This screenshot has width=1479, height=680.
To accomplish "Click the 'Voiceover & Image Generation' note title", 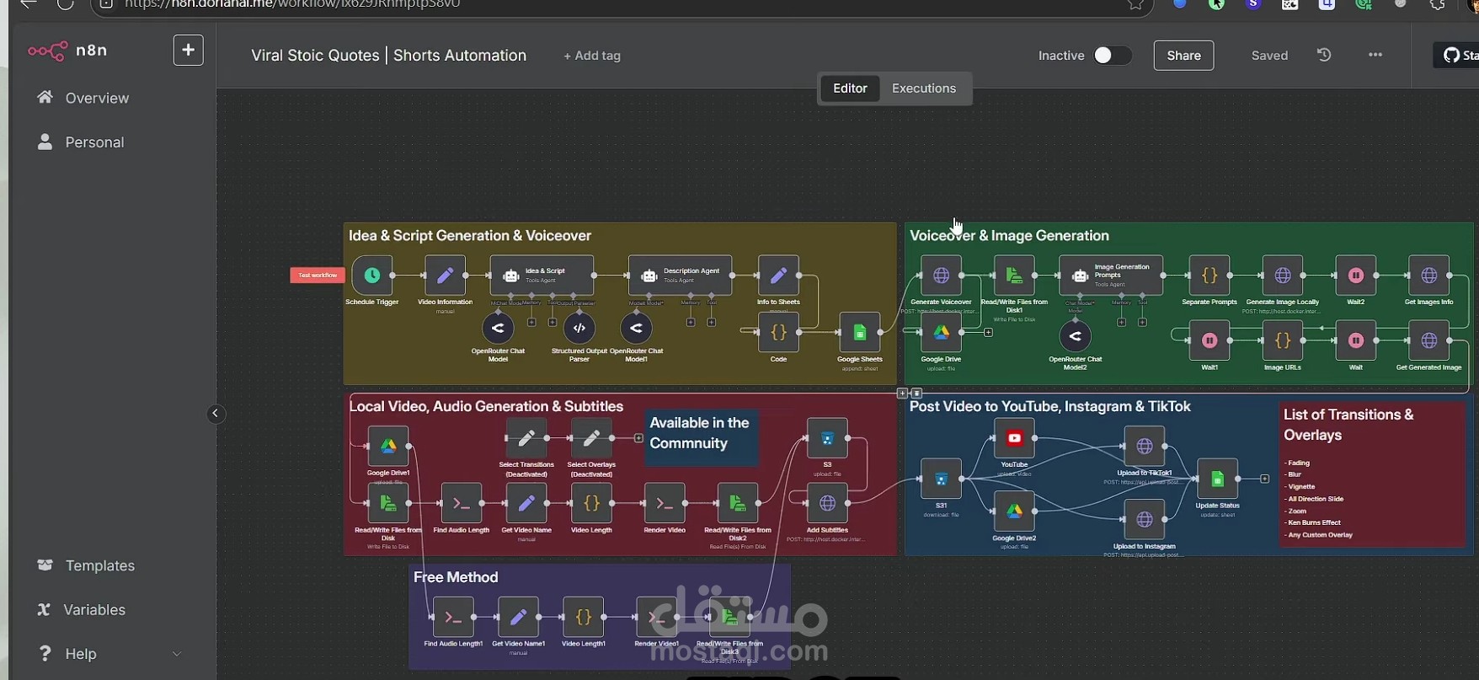I will coord(1009,236).
